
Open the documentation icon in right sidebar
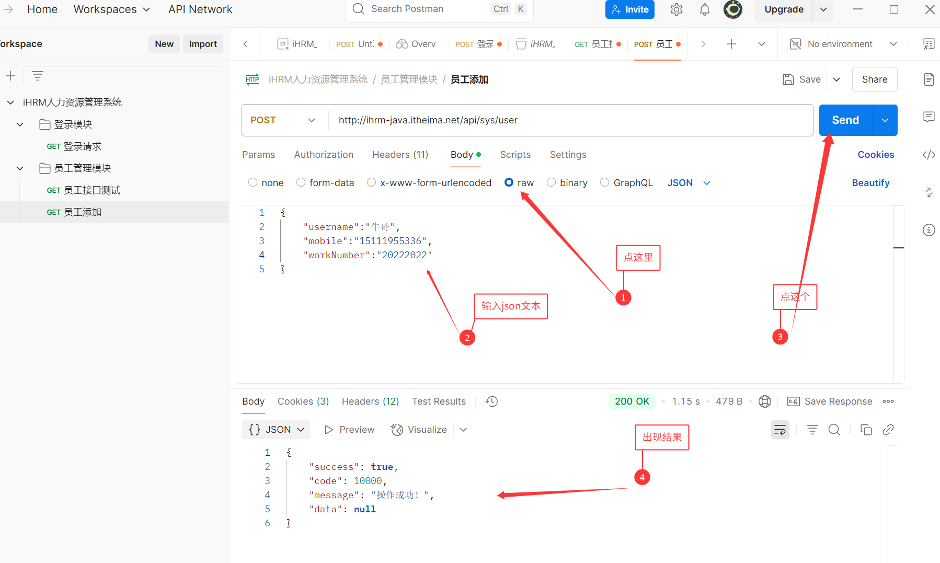[928, 79]
